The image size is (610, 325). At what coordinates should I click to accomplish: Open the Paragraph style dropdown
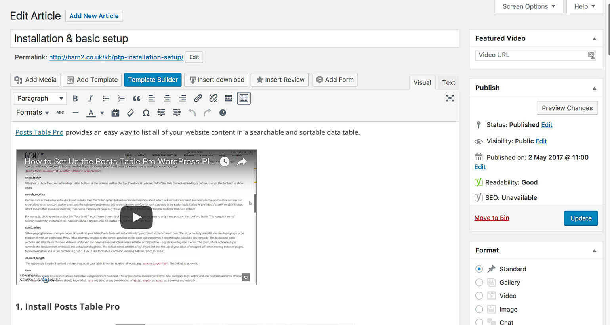click(x=40, y=99)
